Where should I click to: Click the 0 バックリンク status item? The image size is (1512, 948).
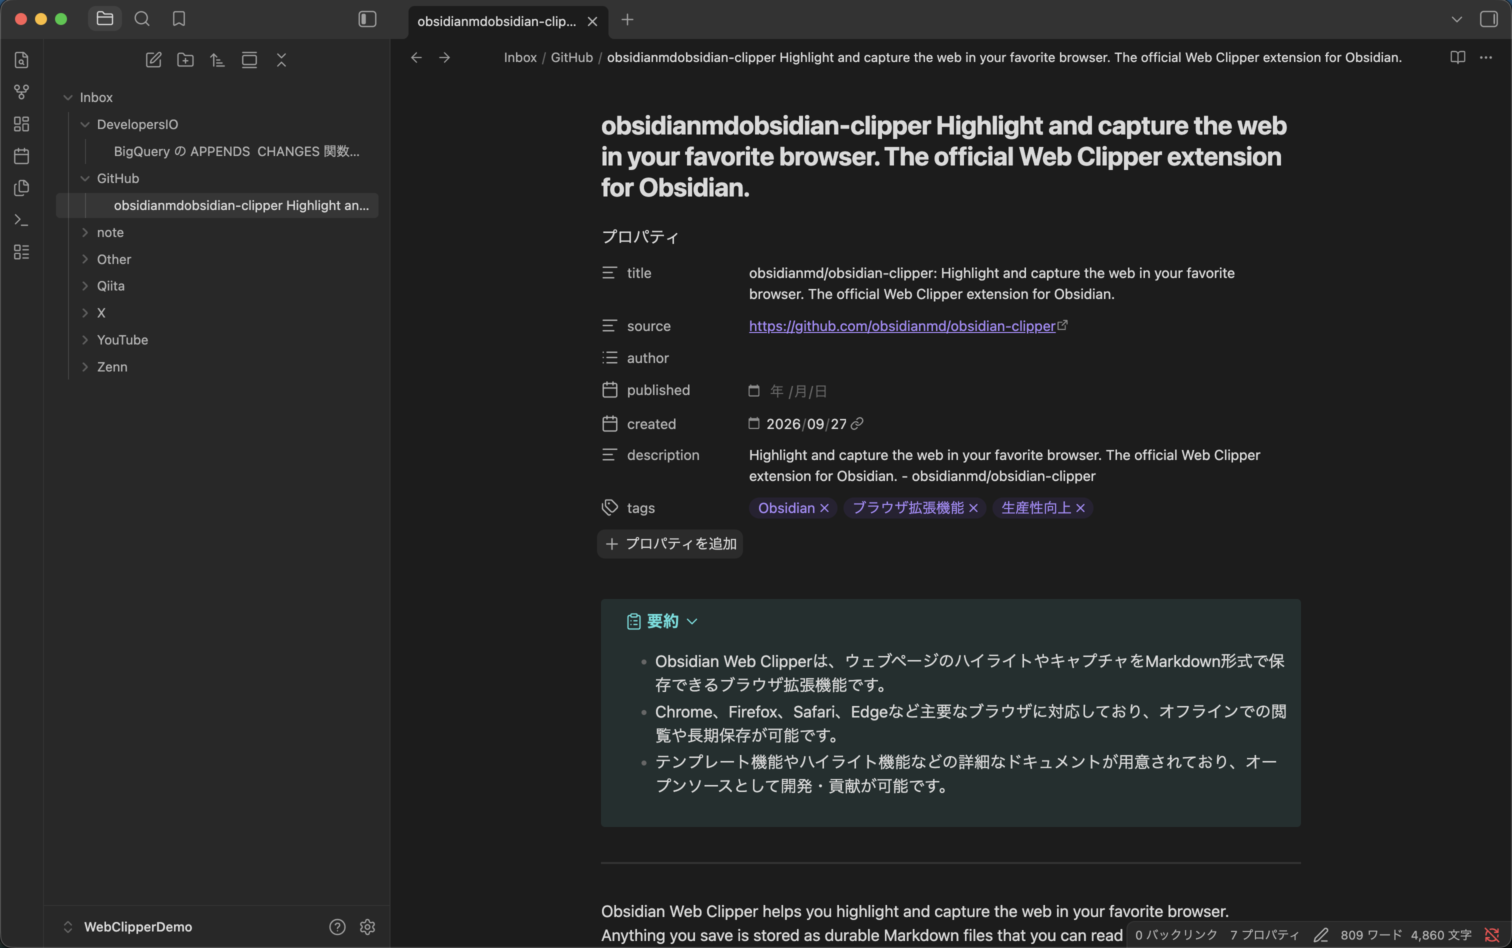1176,935
